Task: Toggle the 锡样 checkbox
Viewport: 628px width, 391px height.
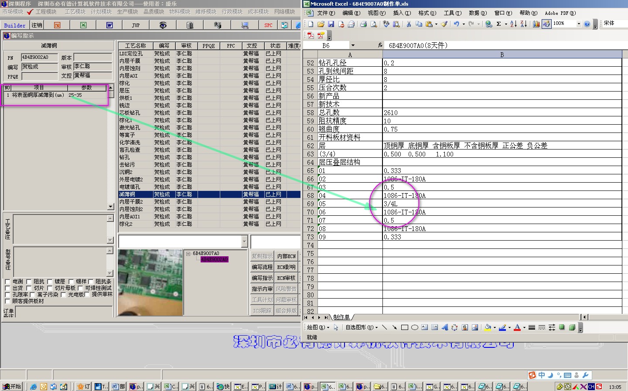Action: 71,282
